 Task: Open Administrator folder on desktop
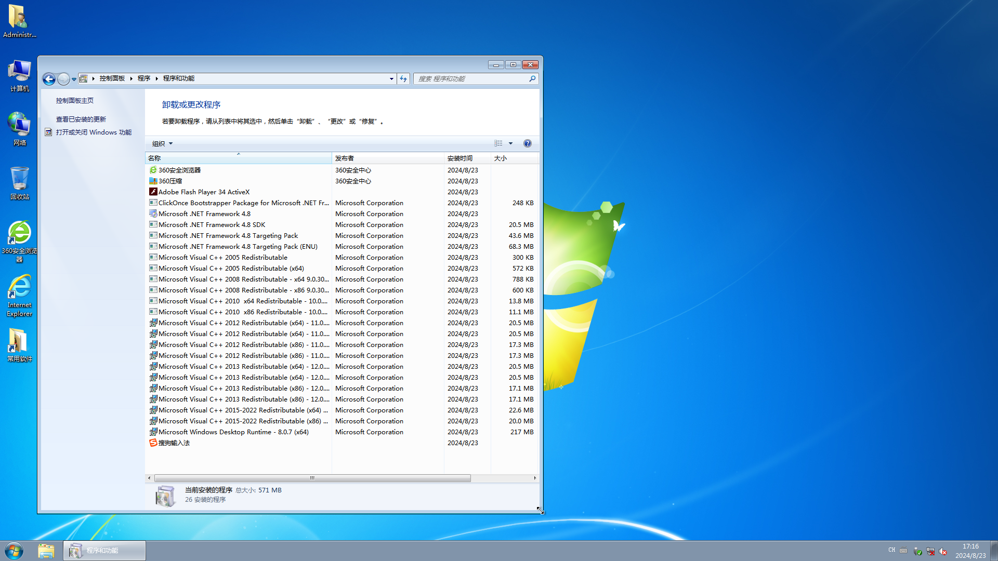[x=19, y=21]
